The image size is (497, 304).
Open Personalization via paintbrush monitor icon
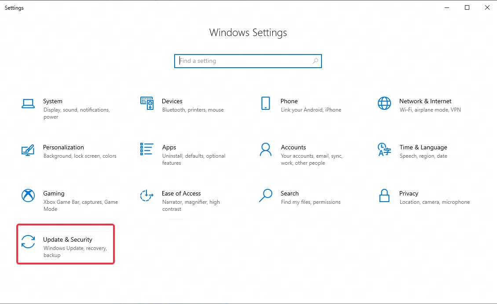coord(28,150)
